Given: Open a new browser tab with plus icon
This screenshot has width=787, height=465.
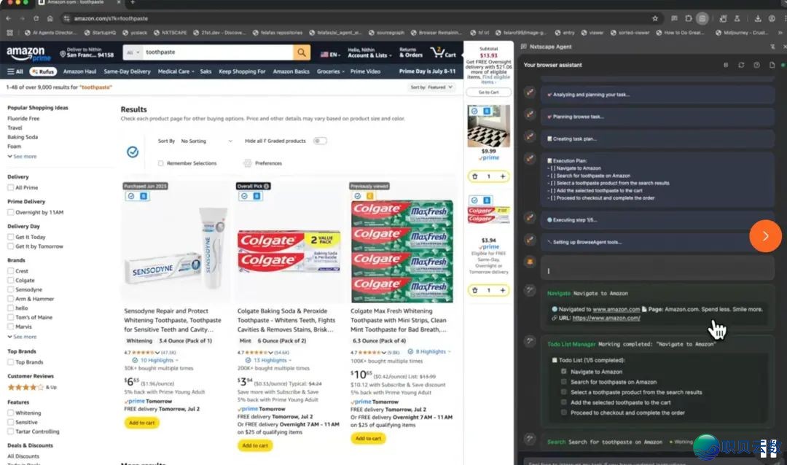Looking at the screenshot, I should (133, 2).
